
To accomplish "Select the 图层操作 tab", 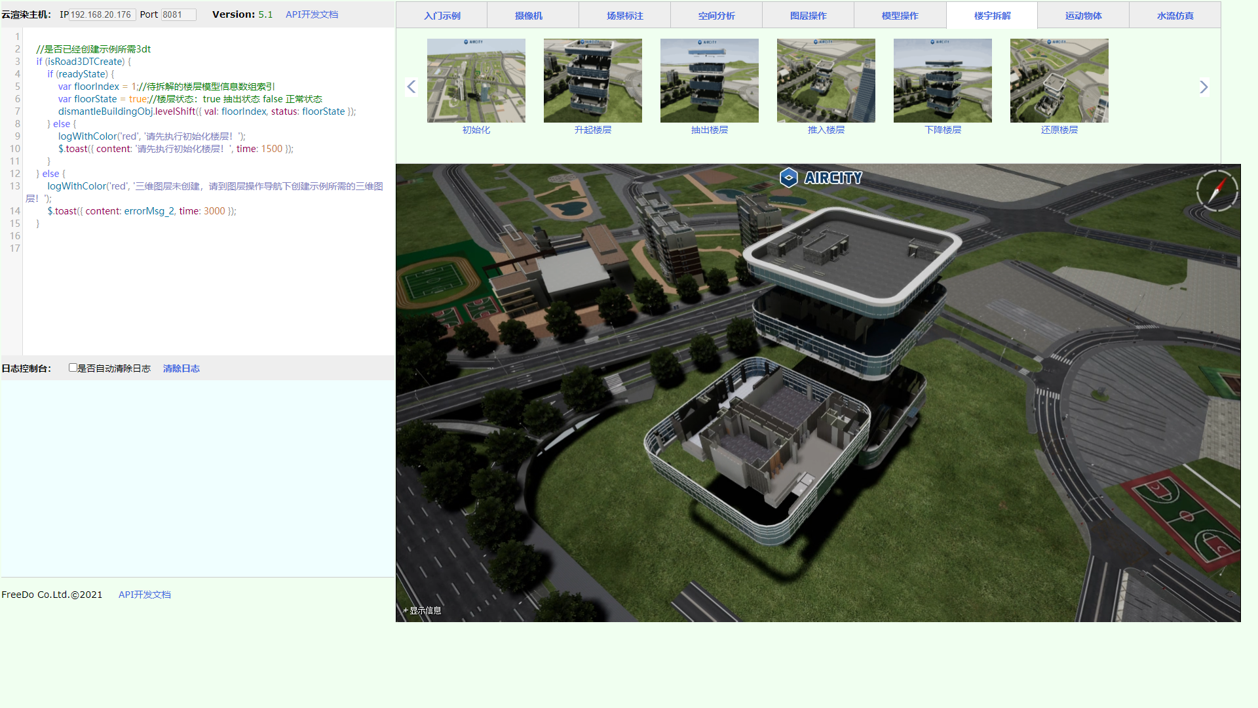I will [x=808, y=15].
